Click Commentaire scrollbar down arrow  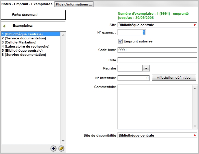195,126
